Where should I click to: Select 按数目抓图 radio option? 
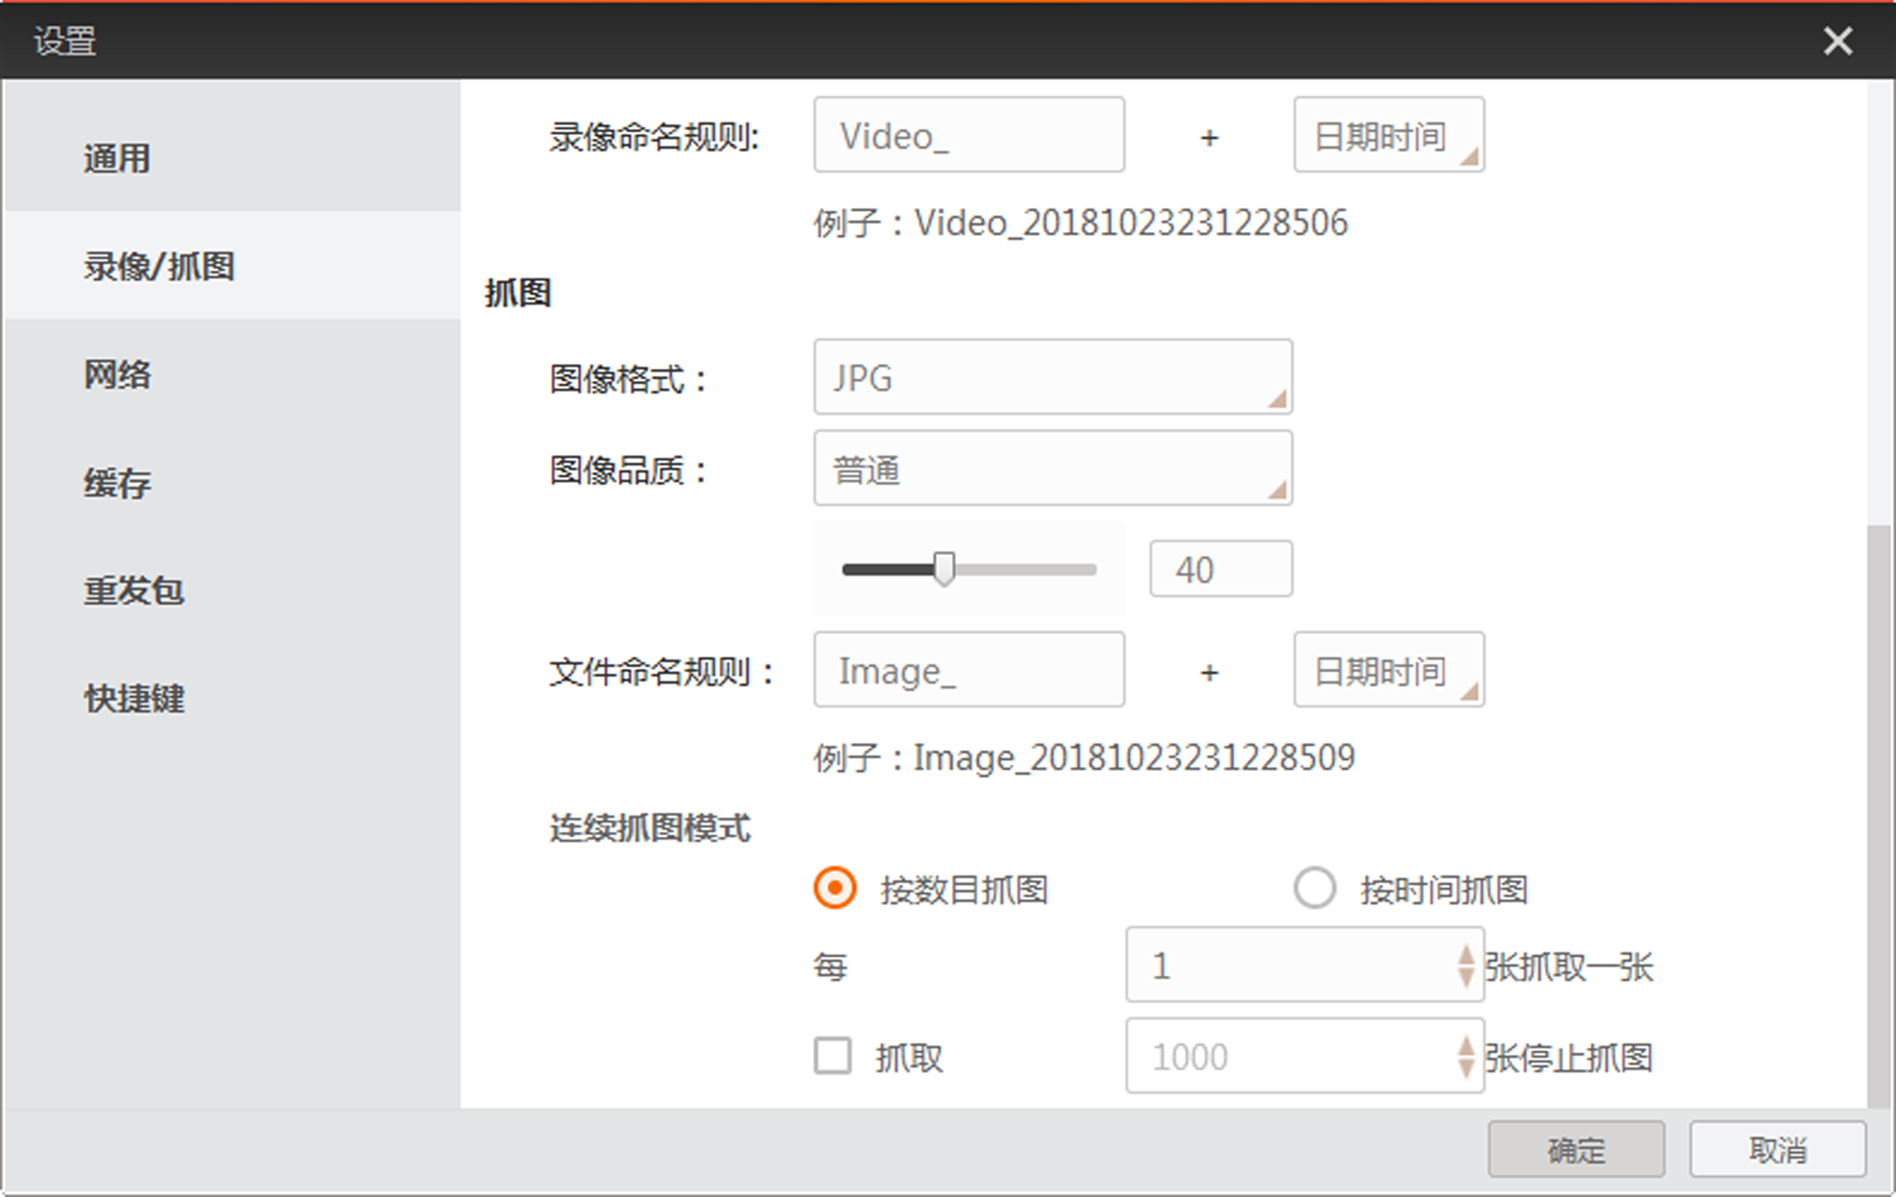(835, 888)
